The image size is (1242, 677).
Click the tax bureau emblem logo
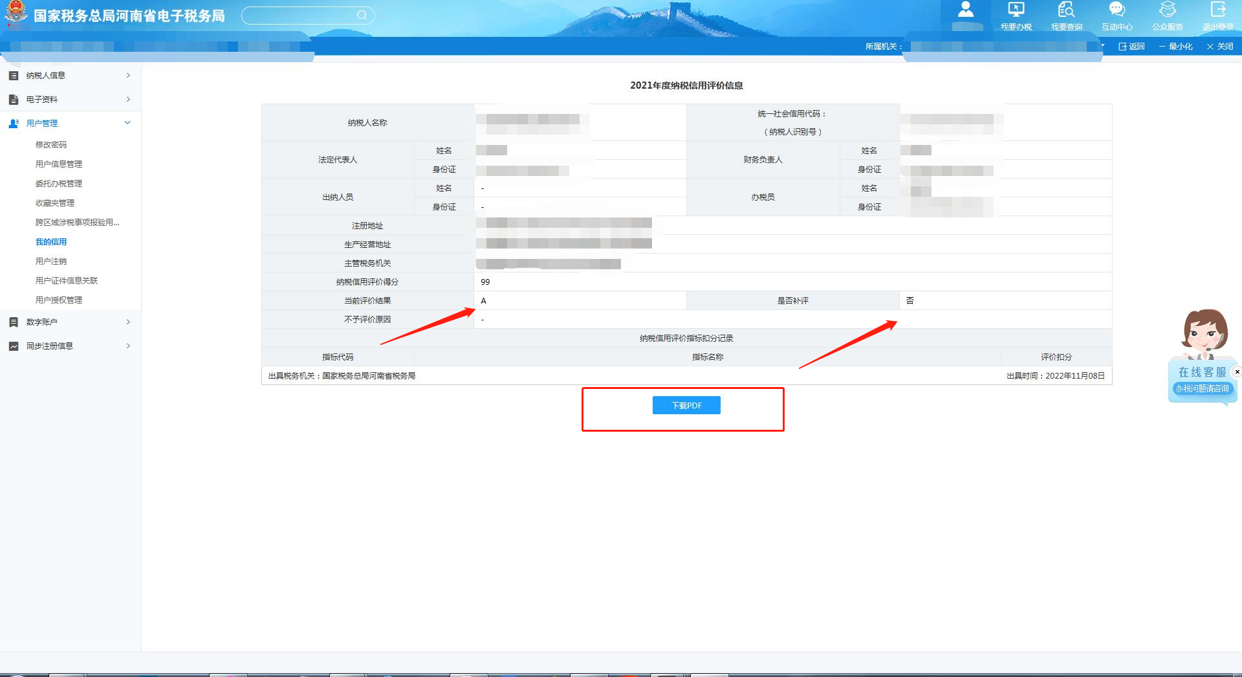[16, 14]
